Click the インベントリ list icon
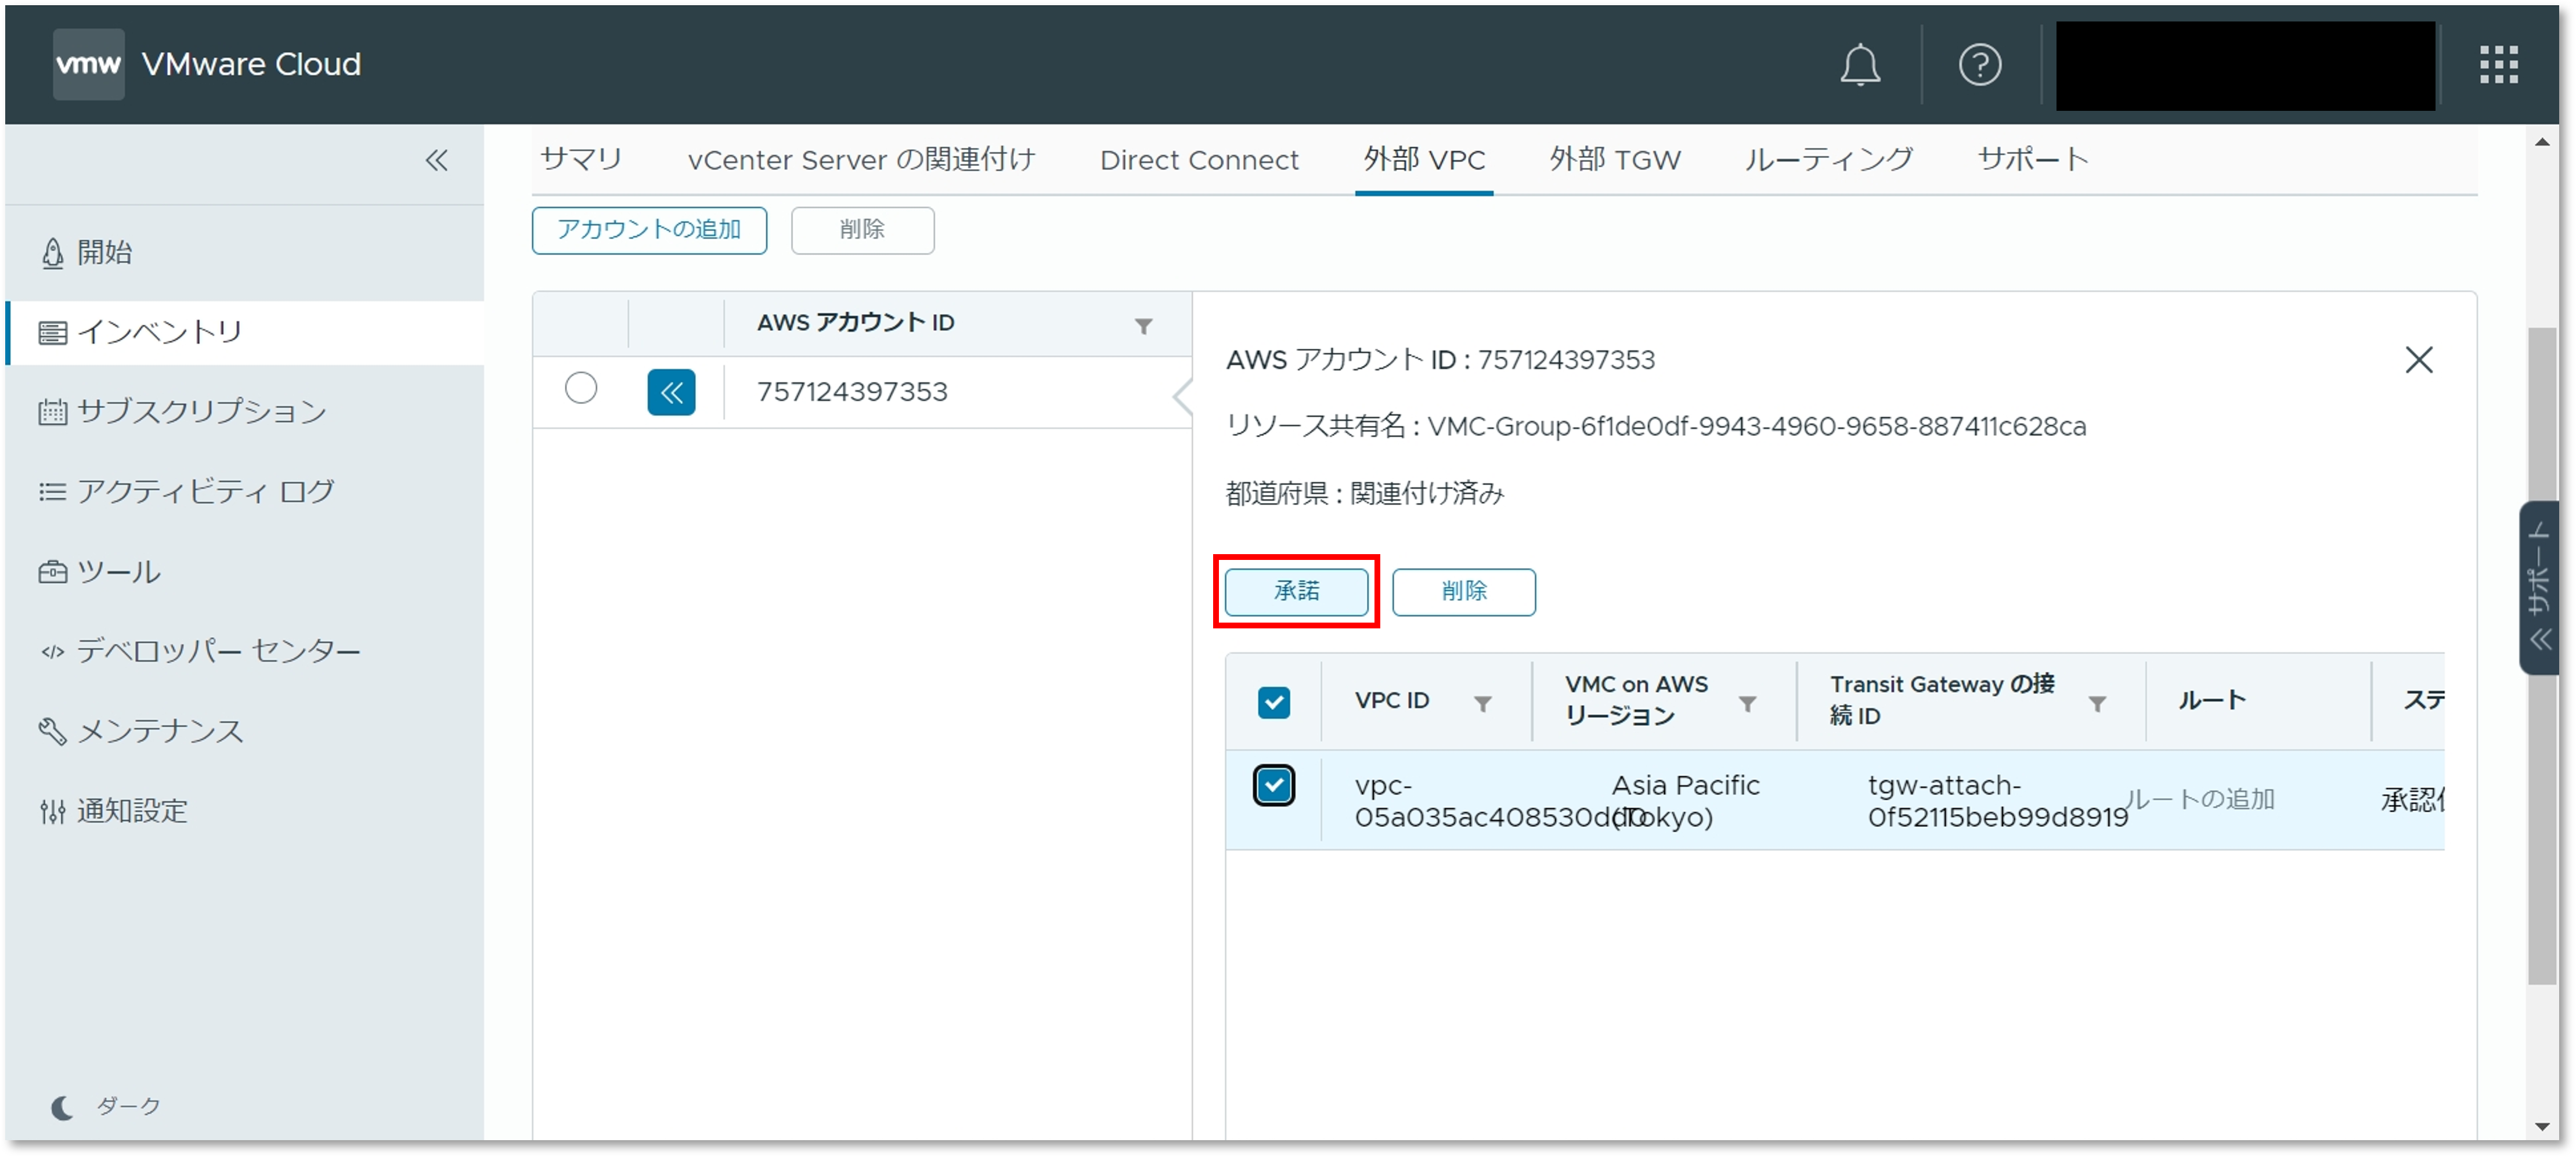Image resolution: width=2576 pixels, height=1157 pixels. point(52,333)
